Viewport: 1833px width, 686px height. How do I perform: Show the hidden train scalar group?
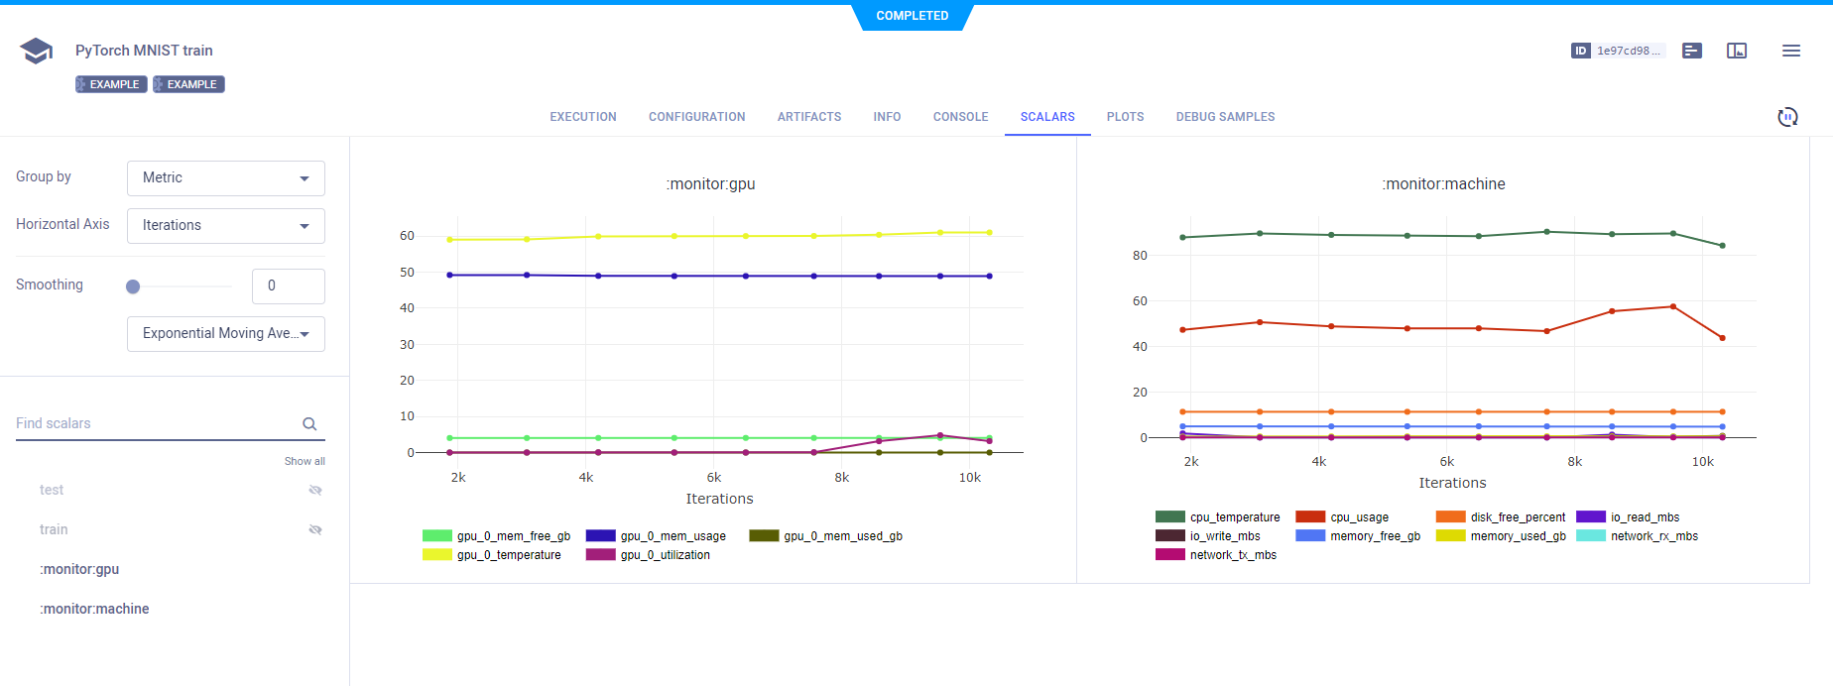coord(315,529)
